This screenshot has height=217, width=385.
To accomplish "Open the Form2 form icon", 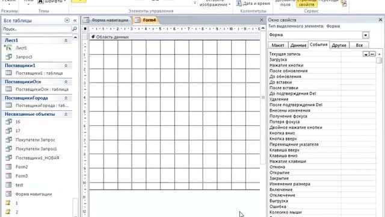I will point(8,167).
